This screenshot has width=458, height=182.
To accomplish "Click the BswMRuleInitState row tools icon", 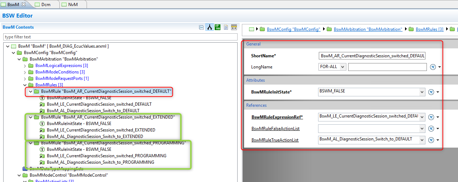I will tap(431, 92).
